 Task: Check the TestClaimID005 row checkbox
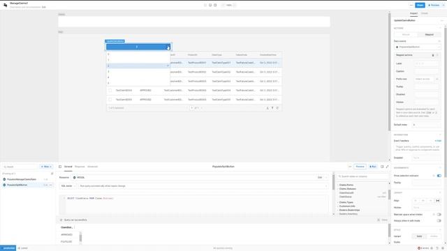(x=110, y=100)
